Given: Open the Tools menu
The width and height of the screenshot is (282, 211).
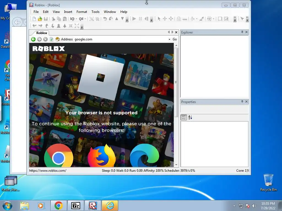Looking at the screenshot, I should 95,12.
